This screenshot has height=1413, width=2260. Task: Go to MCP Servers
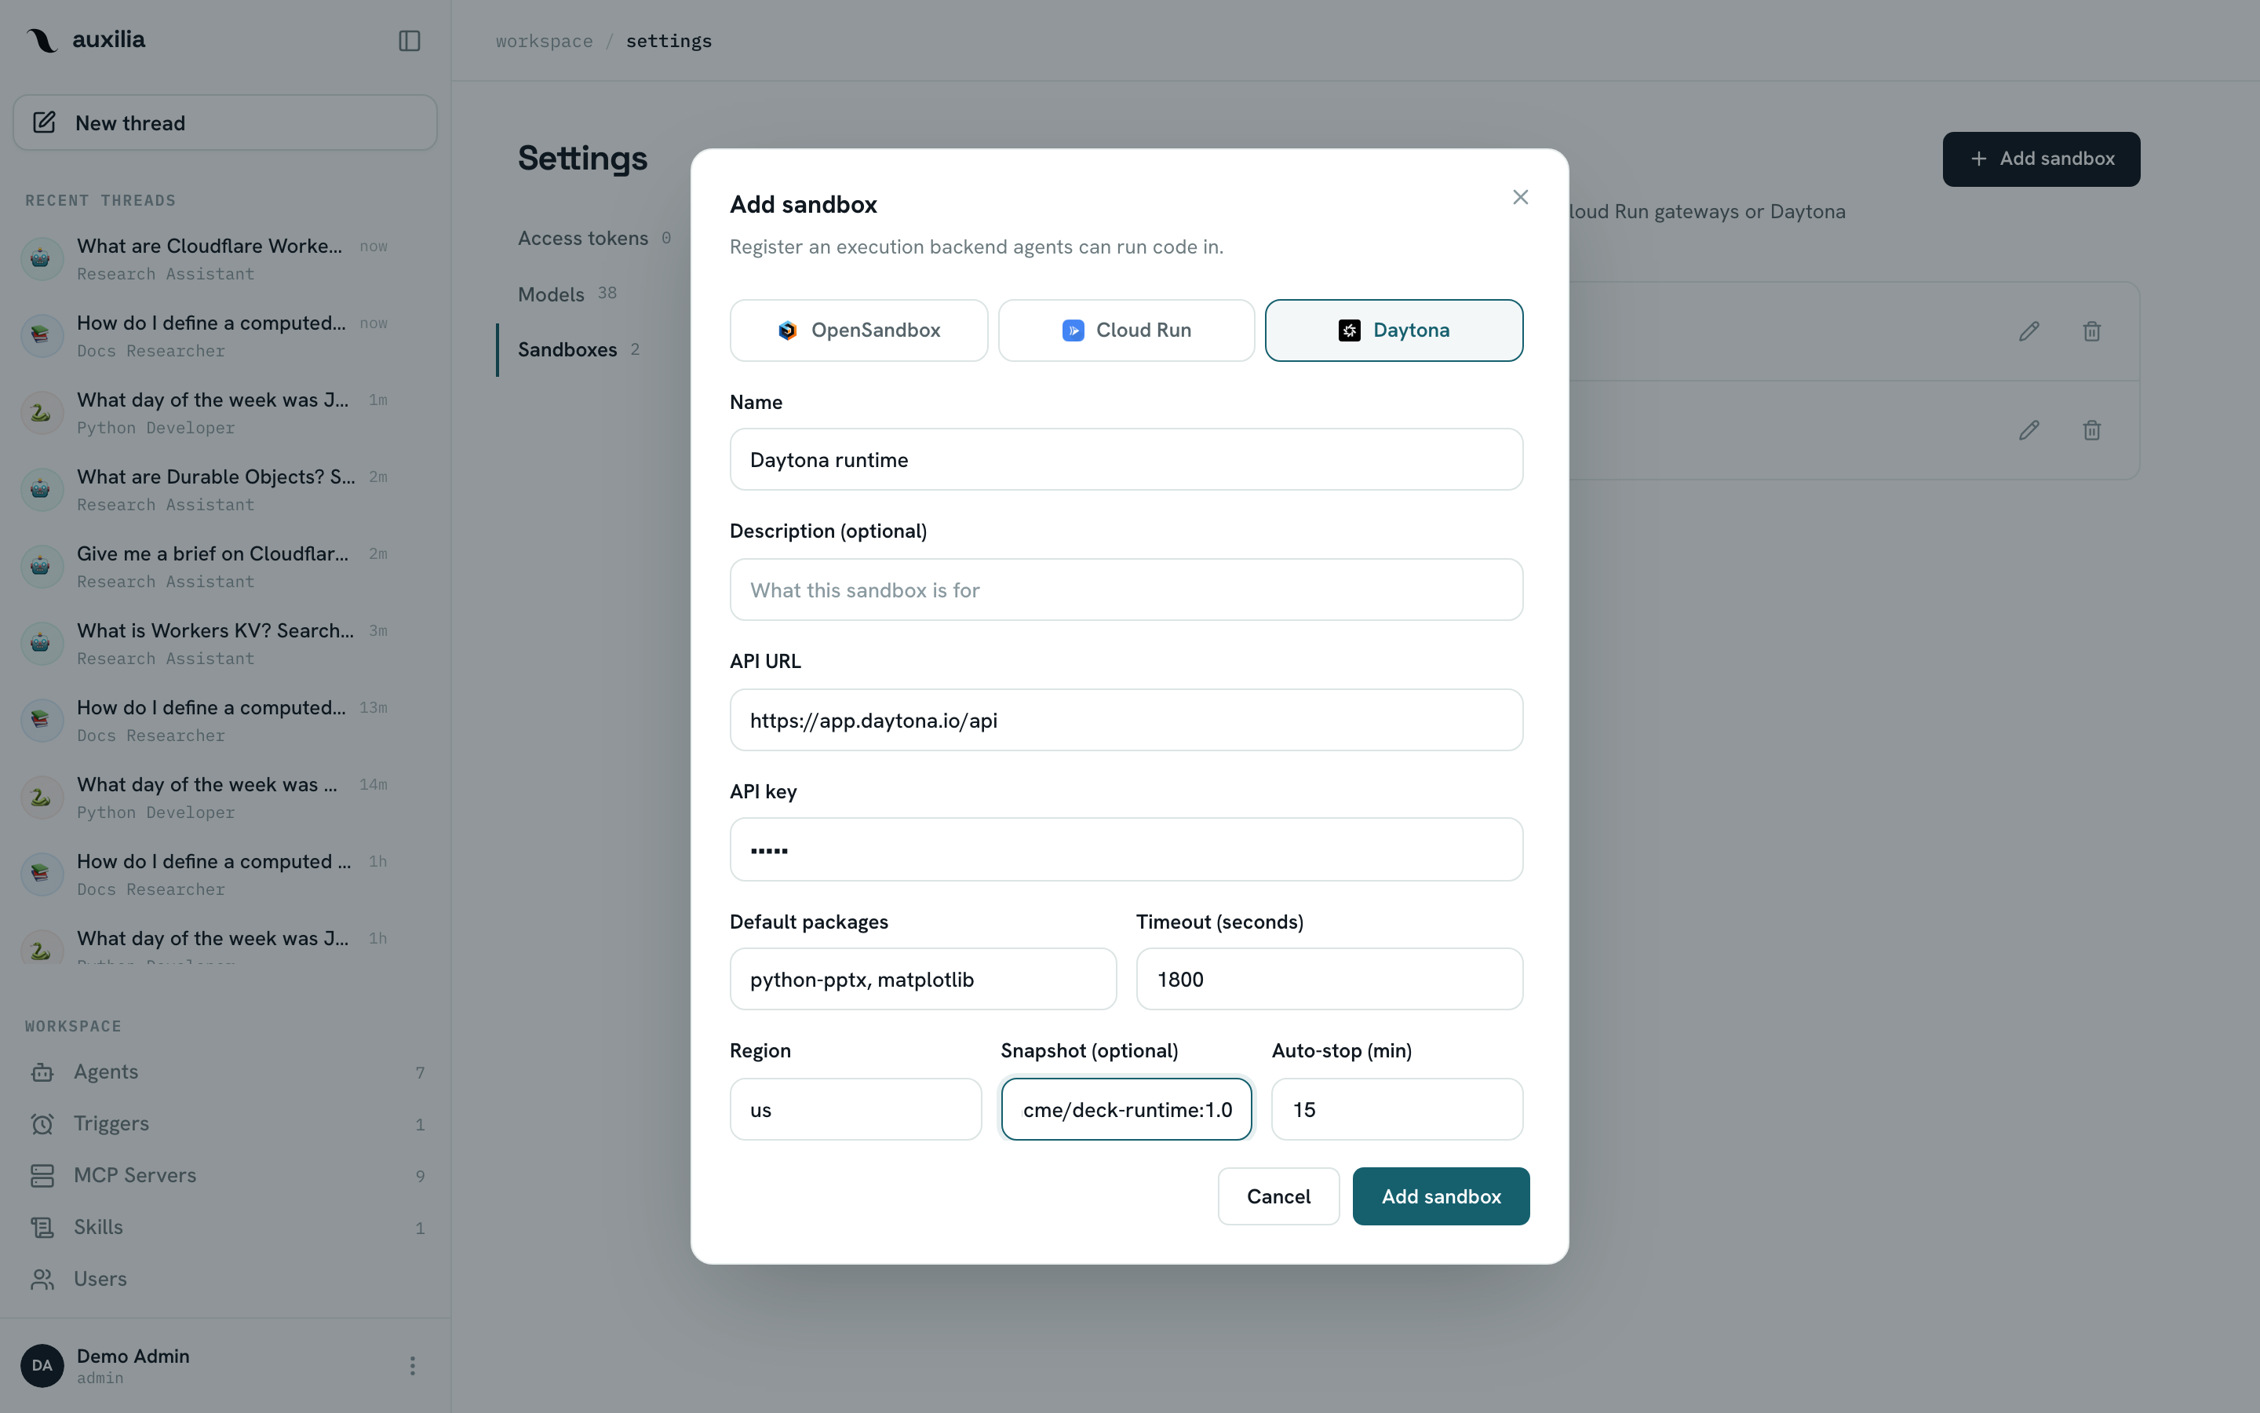pyautogui.click(x=225, y=1176)
